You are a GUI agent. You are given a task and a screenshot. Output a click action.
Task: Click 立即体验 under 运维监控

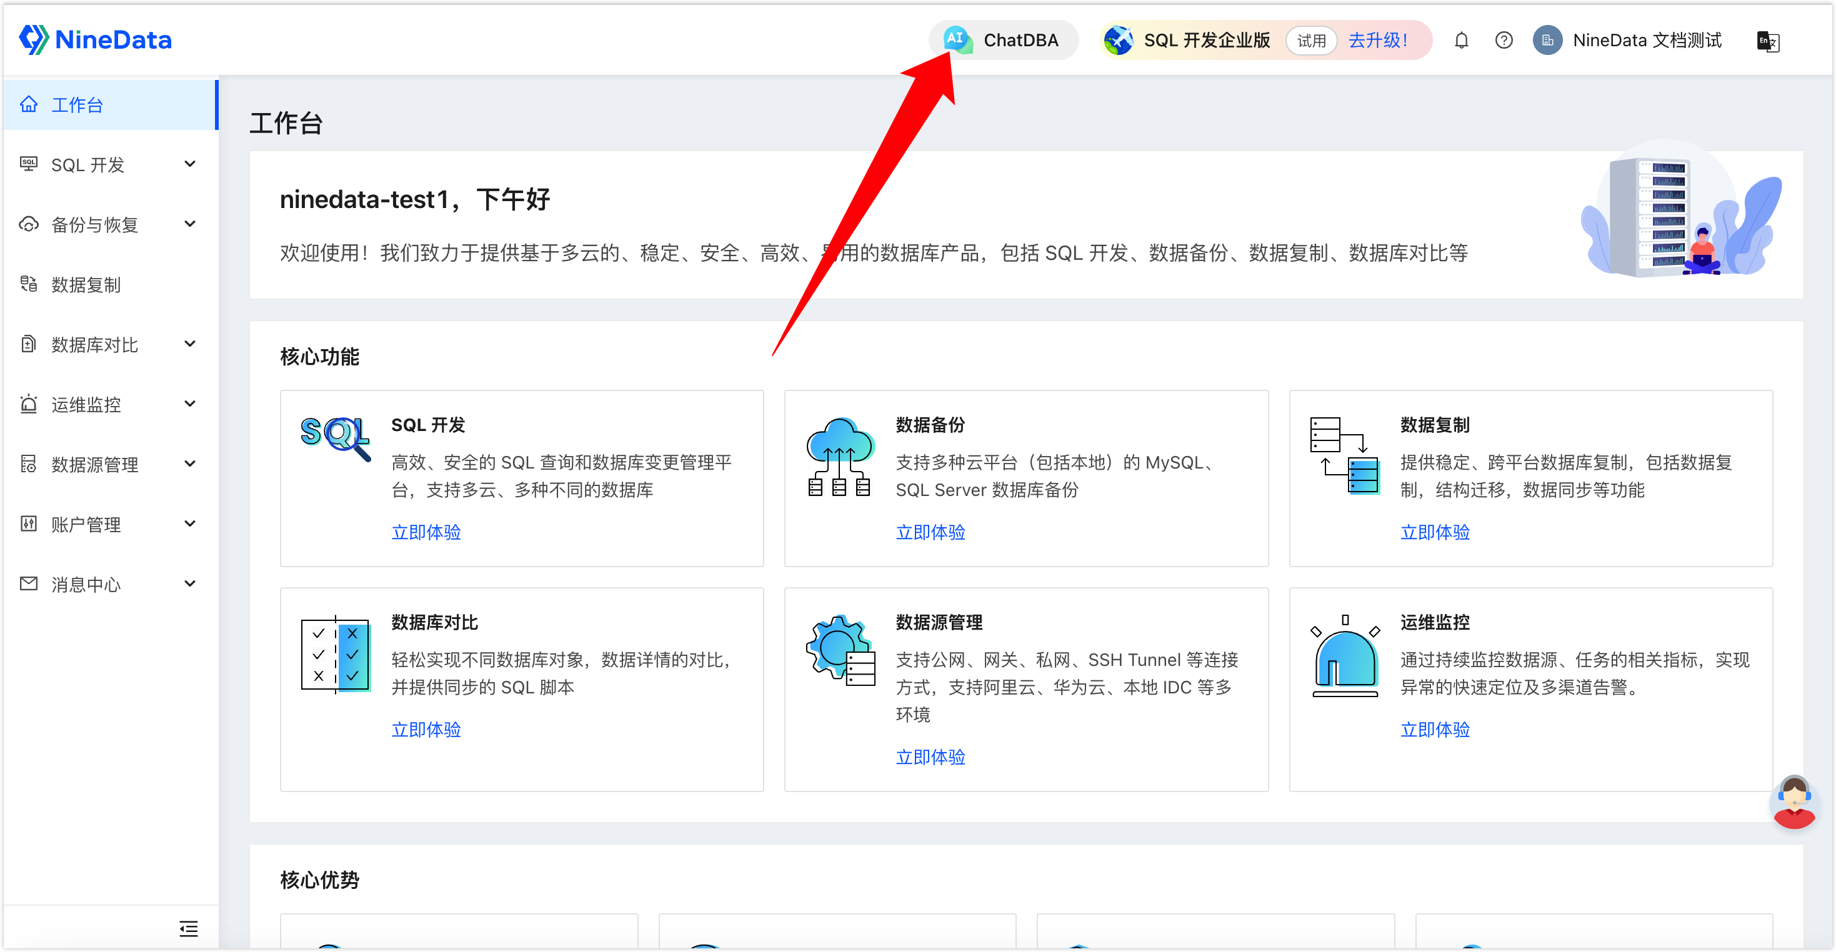(1435, 730)
